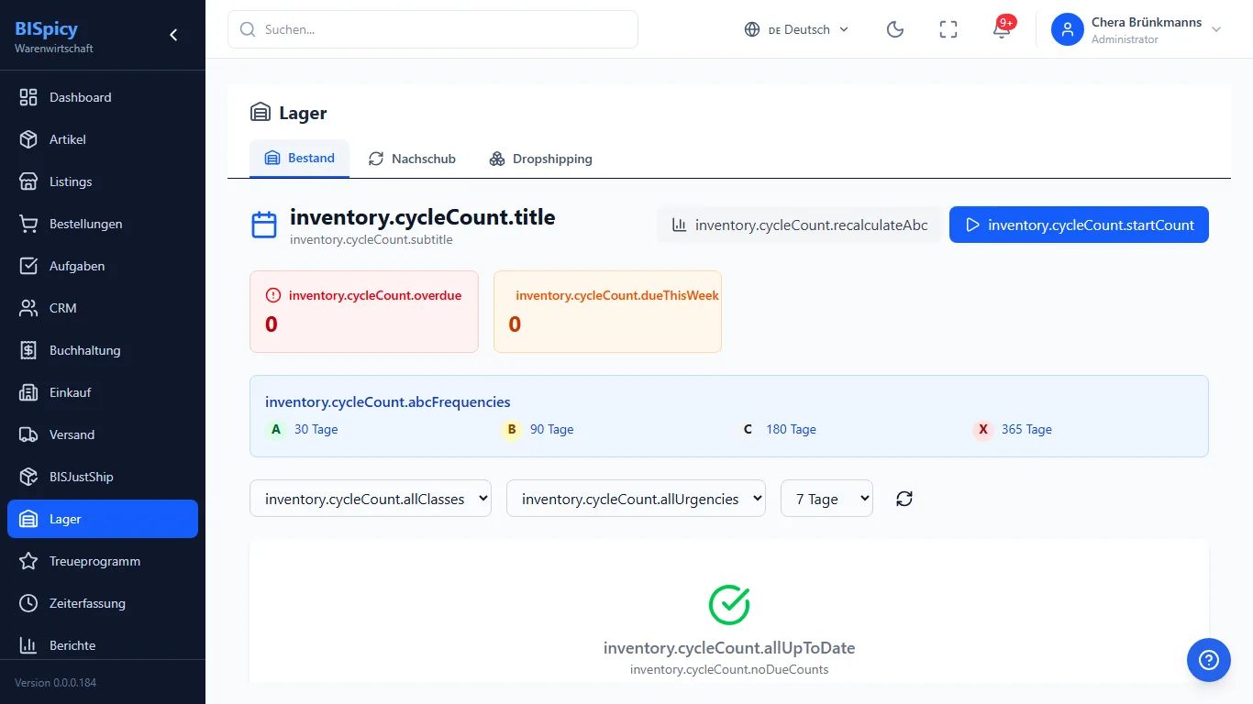Expand the allUrgencies dropdown
The height and width of the screenshot is (704, 1253).
(636, 499)
